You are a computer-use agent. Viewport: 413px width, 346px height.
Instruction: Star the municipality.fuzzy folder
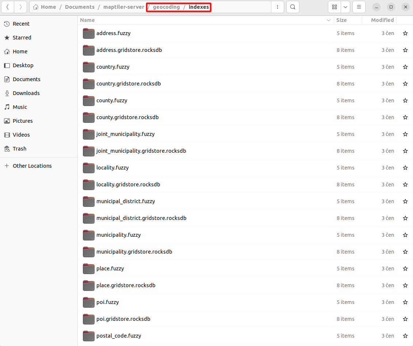[405, 235]
